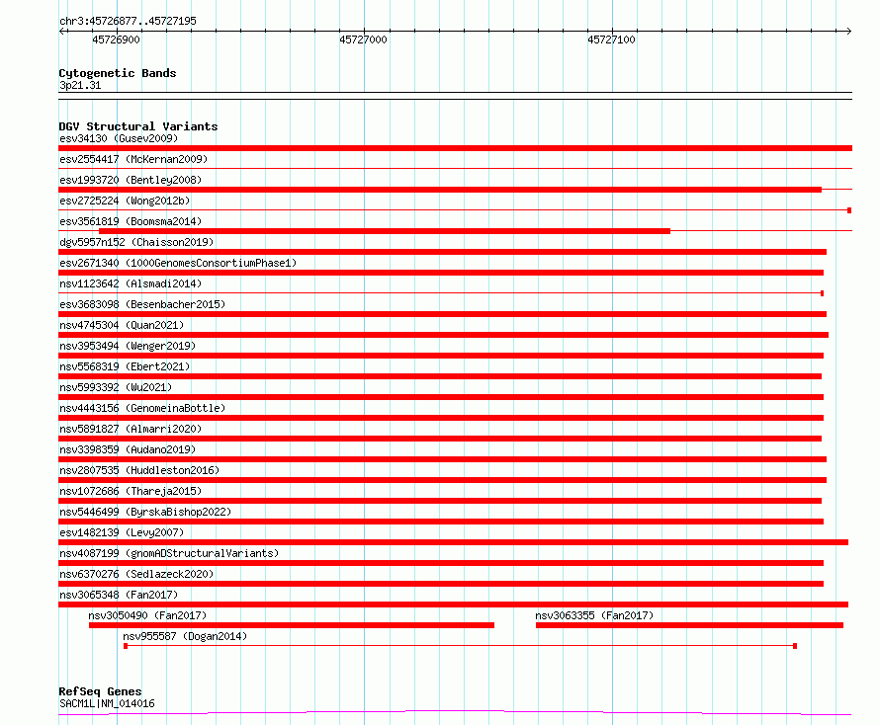Click the black 3p21.31 cytogenetic band bar
The width and height of the screenshot is (880, 725).
click(x=455, y=96)
